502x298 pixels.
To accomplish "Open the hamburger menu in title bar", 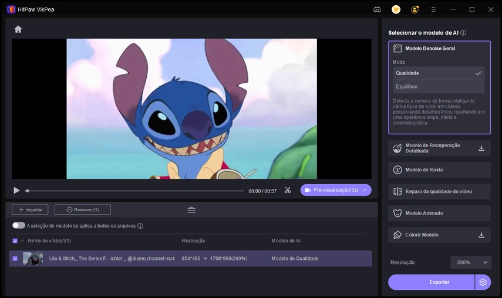I will point(434,9).
